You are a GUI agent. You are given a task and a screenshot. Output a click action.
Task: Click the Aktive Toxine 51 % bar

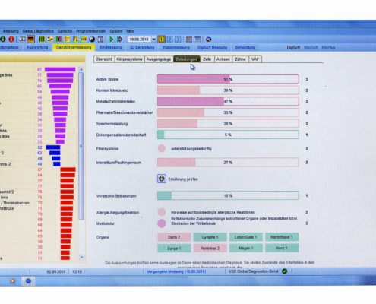[x=228, y=79]
